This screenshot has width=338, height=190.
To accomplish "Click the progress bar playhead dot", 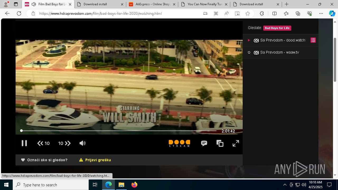I will coord(21,131).
